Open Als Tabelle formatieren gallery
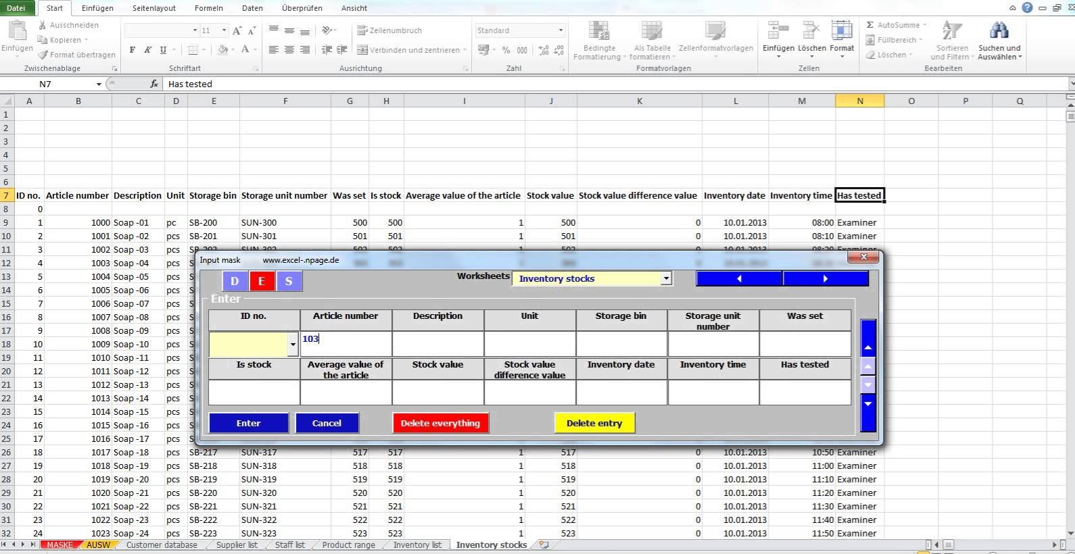Screen dimensions: 1075x554 (652, 41)
